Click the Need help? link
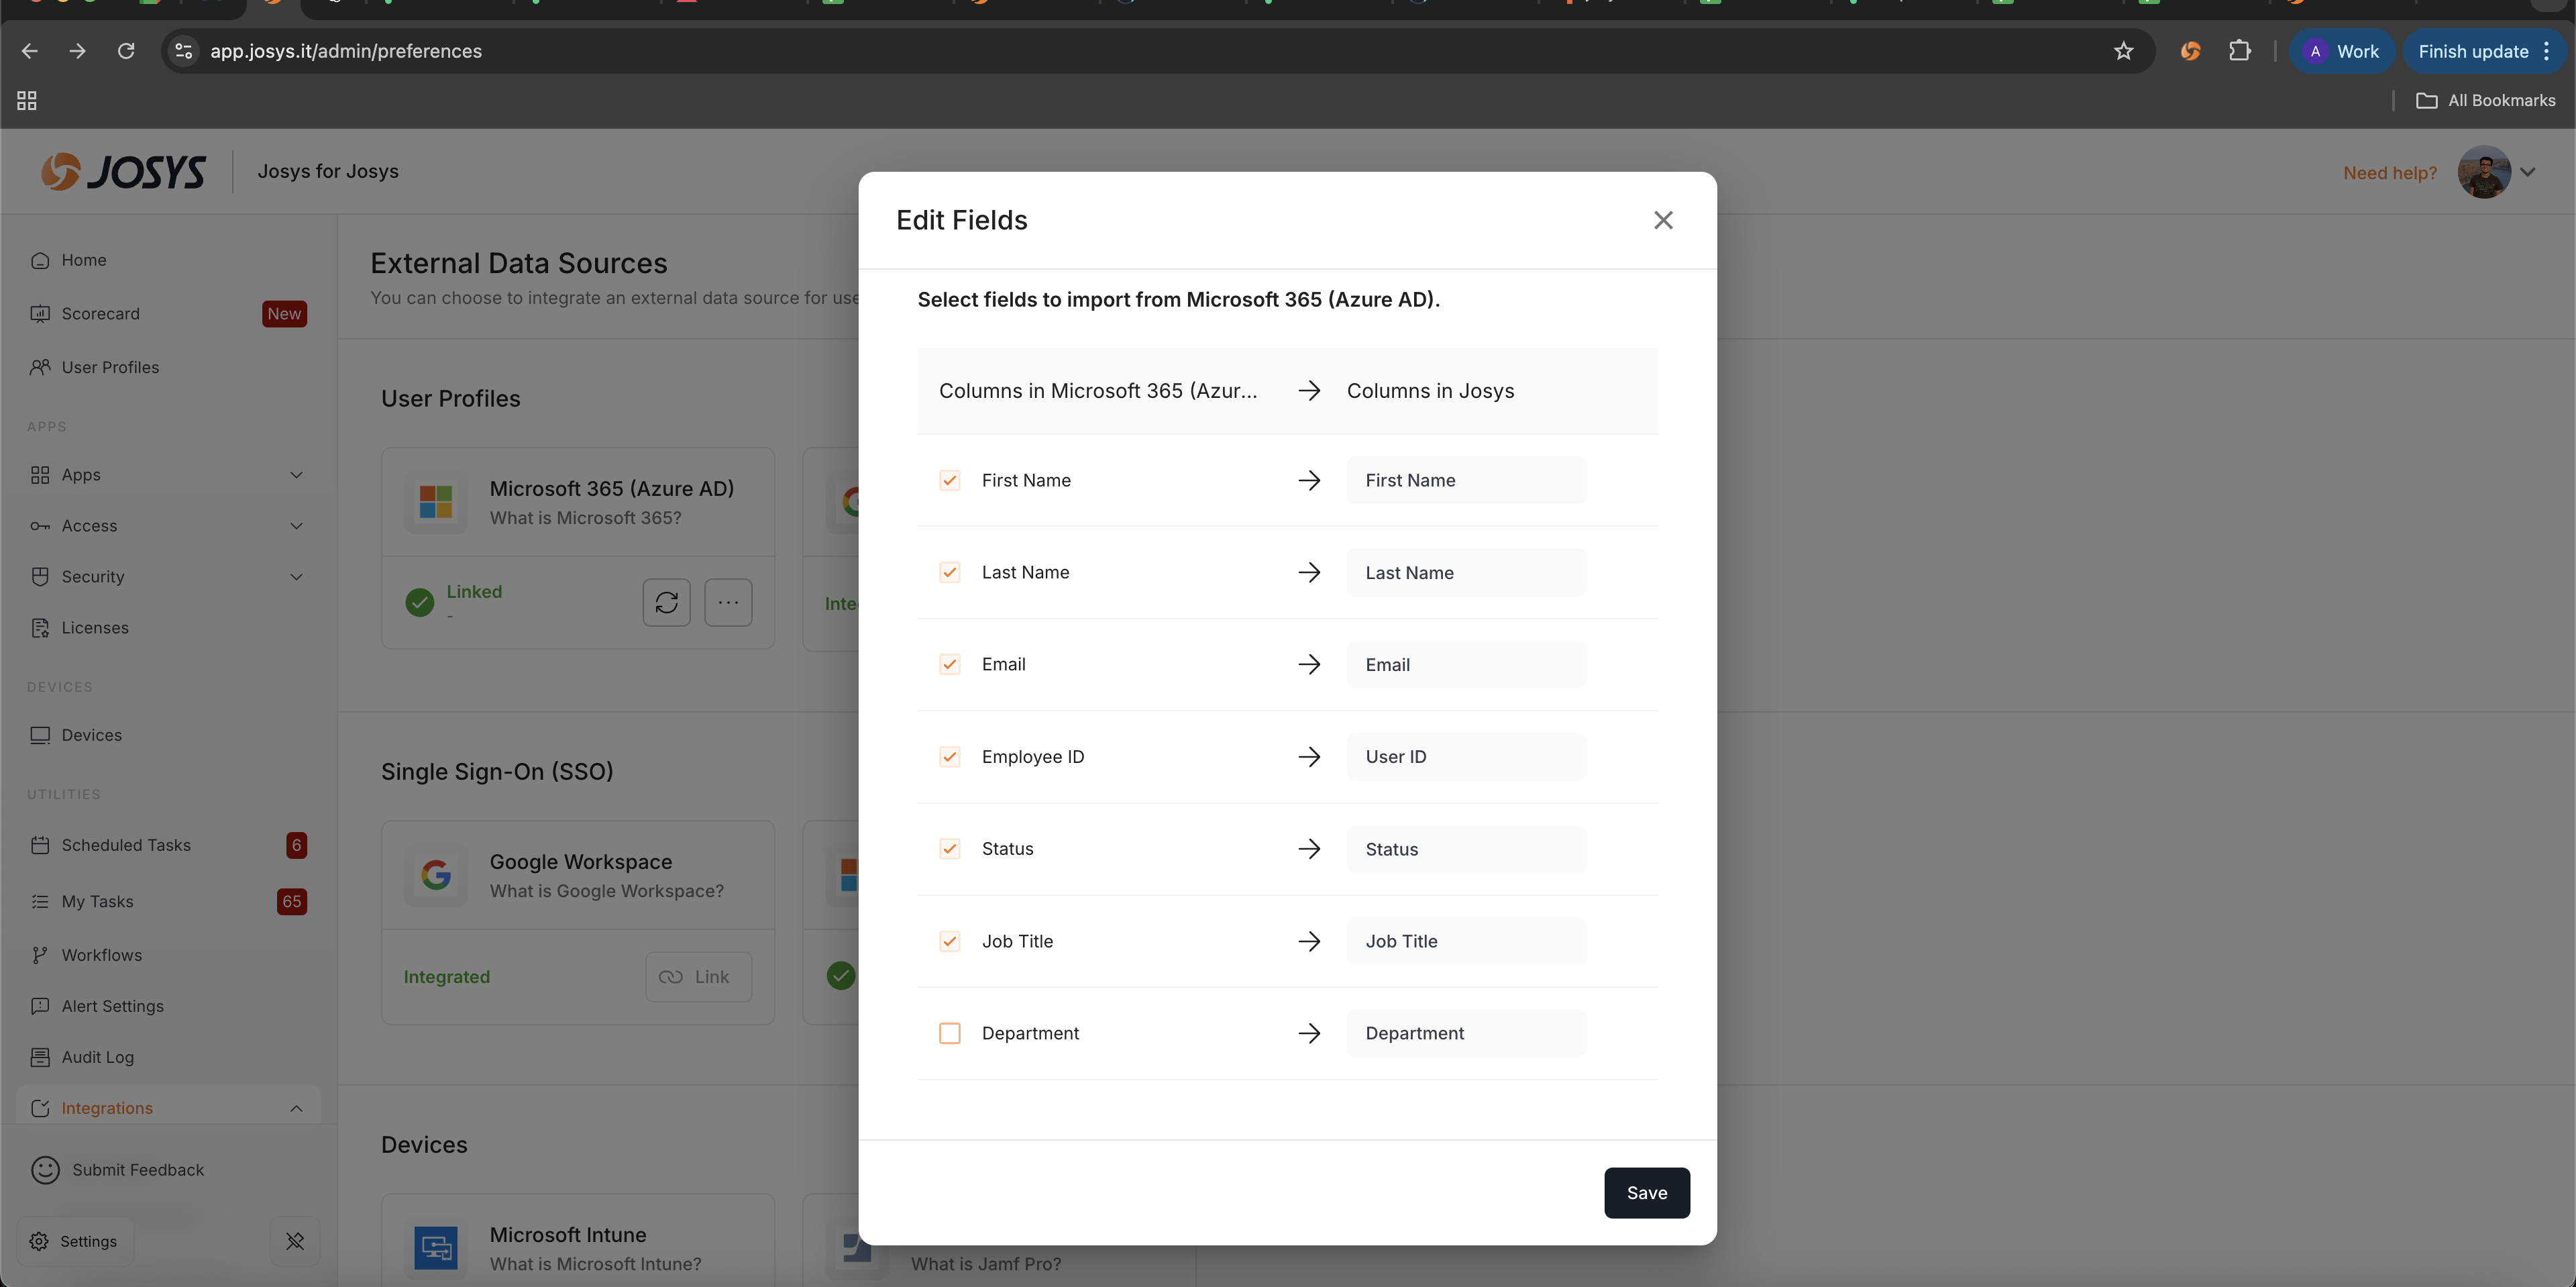The image size is (2576, 1287). click(2389, 173)
